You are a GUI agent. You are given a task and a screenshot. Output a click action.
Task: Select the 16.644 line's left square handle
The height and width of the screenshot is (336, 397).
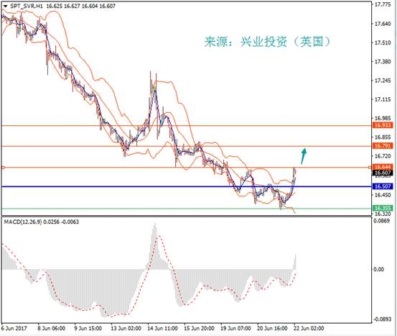[3, 168]
